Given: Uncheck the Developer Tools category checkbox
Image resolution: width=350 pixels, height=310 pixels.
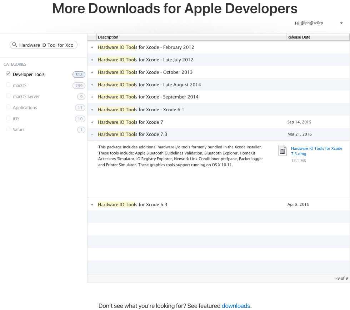Looking at the screenshot, I should (x=8, y=74).
